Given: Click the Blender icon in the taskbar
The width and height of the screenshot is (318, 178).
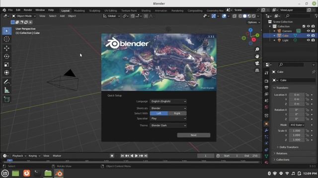Looking at the screenshot, I should click(x=59, y=174).
